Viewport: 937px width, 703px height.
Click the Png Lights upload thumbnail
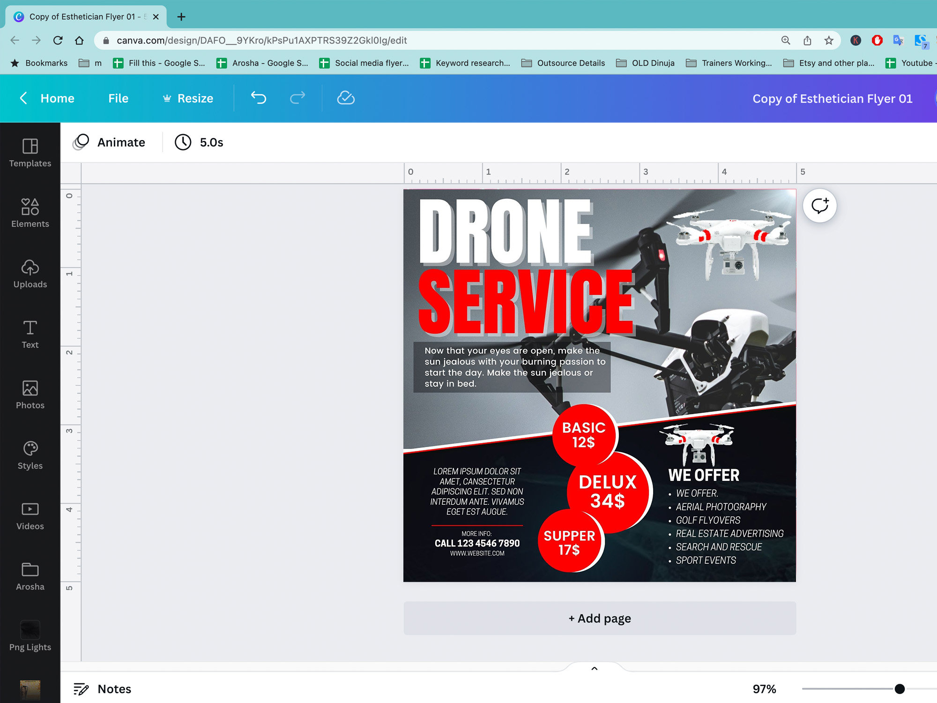(x=30, y=630)
